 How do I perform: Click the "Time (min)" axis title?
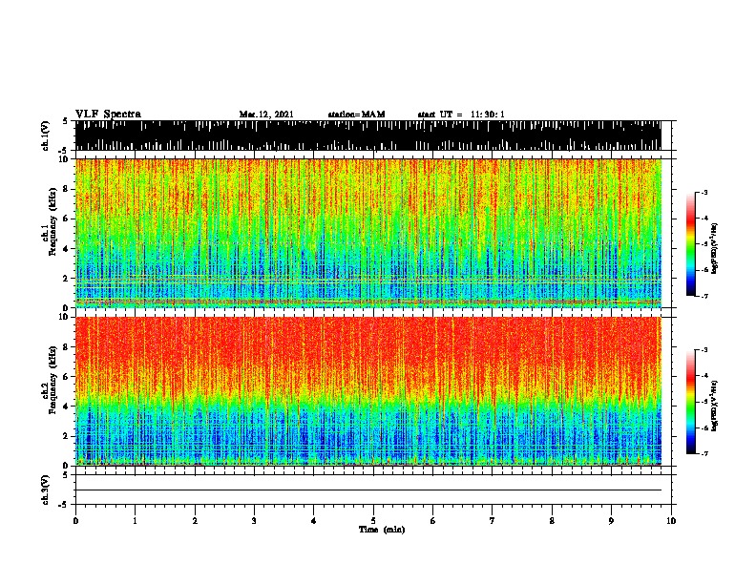click(x=382, y=530)
